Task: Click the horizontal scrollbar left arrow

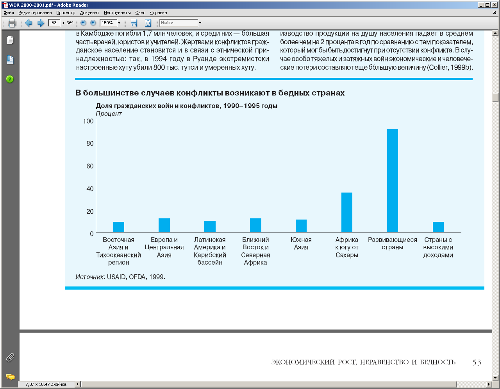Action: click(77, 384)
